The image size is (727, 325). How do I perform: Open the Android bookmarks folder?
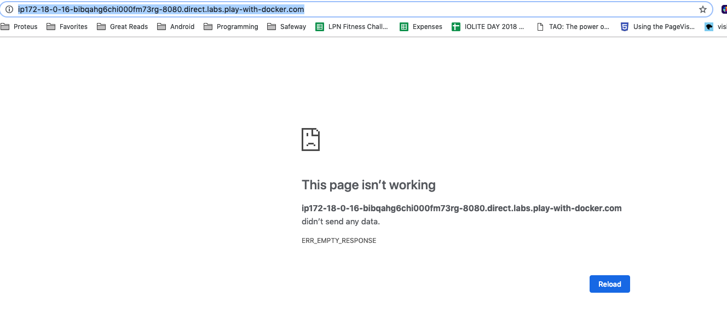coord(176,26)
